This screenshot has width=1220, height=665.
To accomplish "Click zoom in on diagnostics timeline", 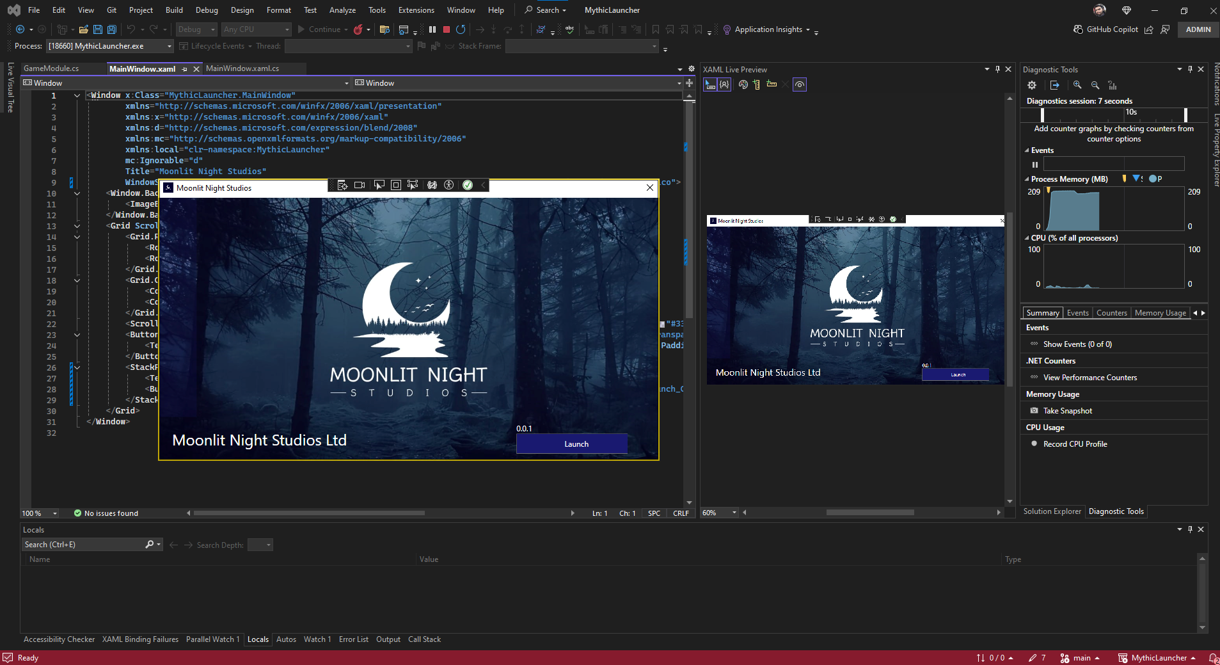I will pos(1077,85).
